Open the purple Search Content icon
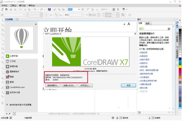The image size is (182, 121). coord(49,9)
